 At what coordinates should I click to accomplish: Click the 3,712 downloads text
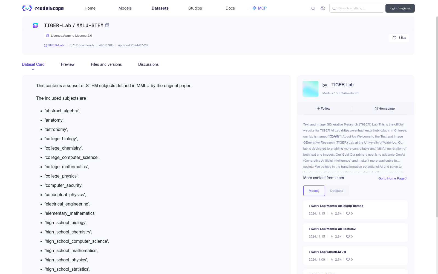point(82,45)
